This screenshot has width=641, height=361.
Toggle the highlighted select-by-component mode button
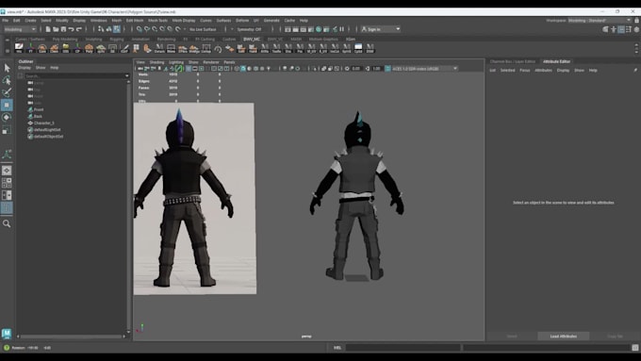(117, 29)
